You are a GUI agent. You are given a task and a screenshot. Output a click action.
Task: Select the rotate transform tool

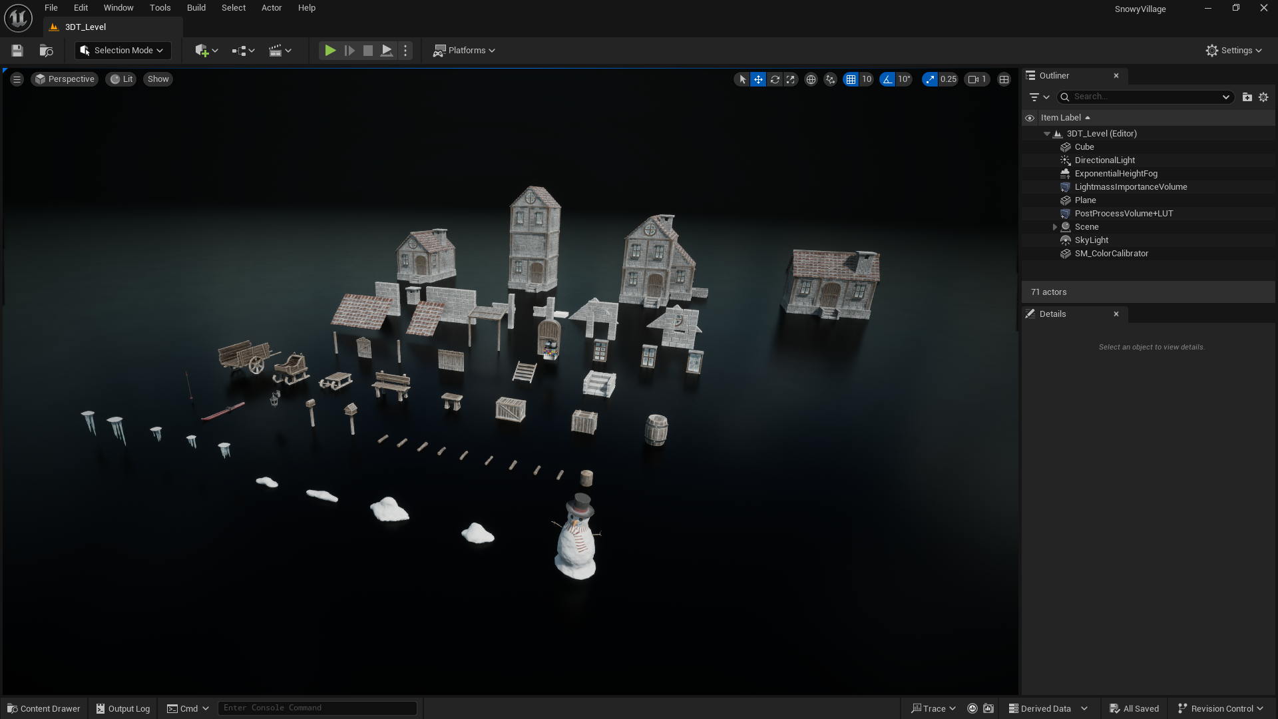(x=775, y=79)
